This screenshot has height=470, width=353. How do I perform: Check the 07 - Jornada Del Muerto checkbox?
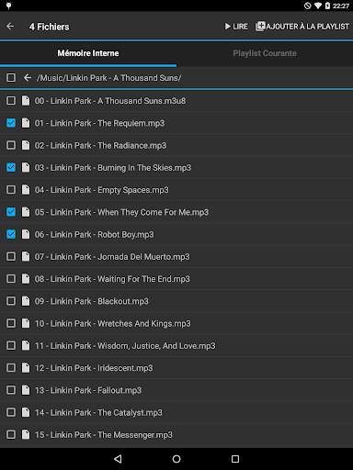(x=11, y=256)
